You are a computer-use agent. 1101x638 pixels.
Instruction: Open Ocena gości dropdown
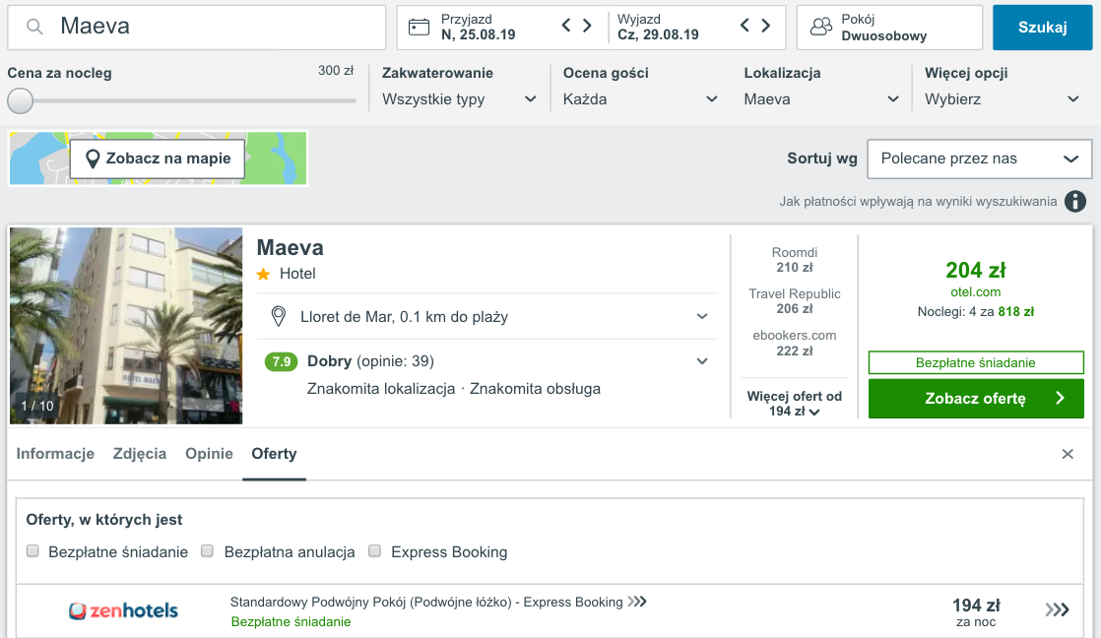tap(640, 99)
